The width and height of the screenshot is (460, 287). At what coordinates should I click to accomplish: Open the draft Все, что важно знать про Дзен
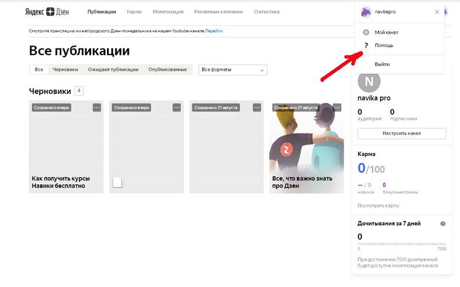tap(306, 147)
